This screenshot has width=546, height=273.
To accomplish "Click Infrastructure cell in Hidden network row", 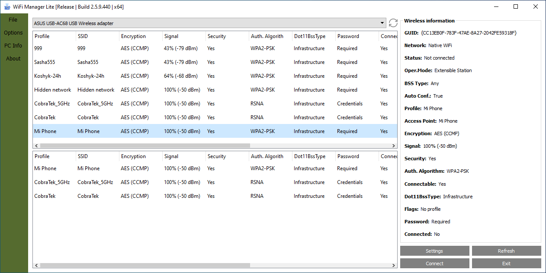I will (309, 90).
